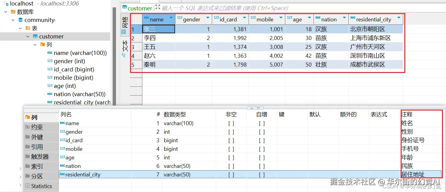This screenshot has height=192, width=446.
Task: Open the 索引 tab
Action: 41,166
